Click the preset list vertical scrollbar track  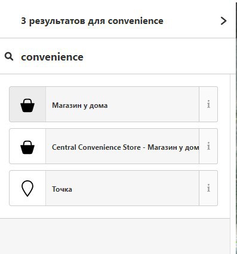[x=233, y=164]
